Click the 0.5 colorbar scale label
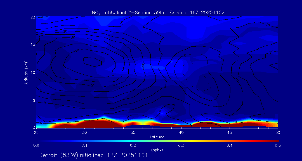302x161 pixels. [x=278, y=145]
